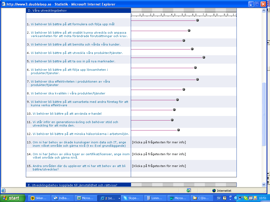Viewport: 270px width, 202px height.
Task: Open question 9 about cooperating with companies
Action: pyautogui.click(x=80, y=104)
